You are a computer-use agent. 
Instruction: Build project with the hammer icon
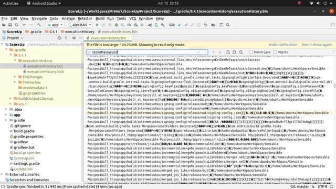(39, 25)
